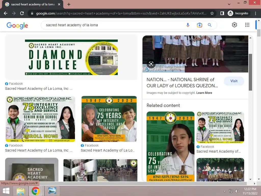Click the Incognito profile indicator
This screenshot has height=196, width=261.
click(x=238, y=13)
